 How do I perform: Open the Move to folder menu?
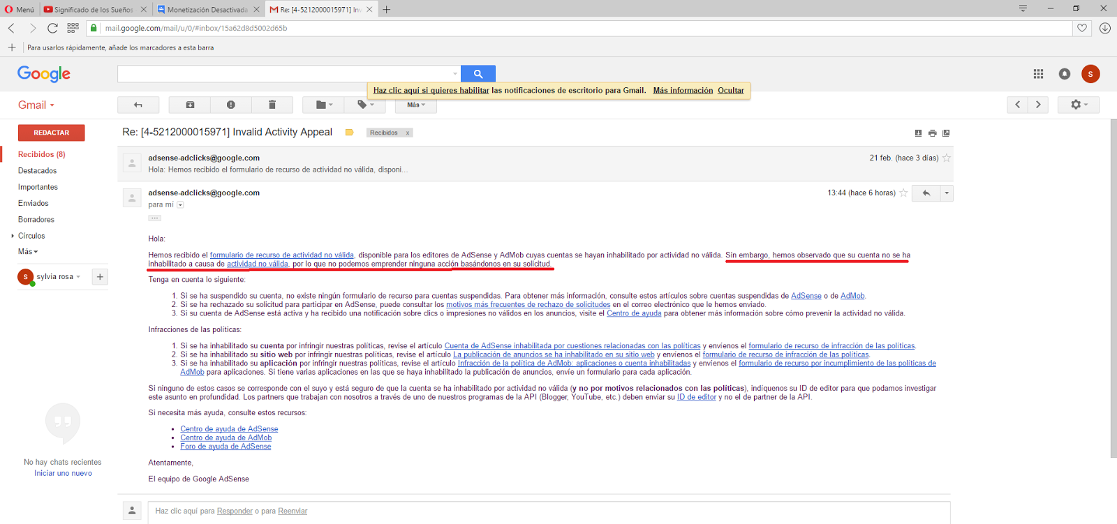(324, 105)
